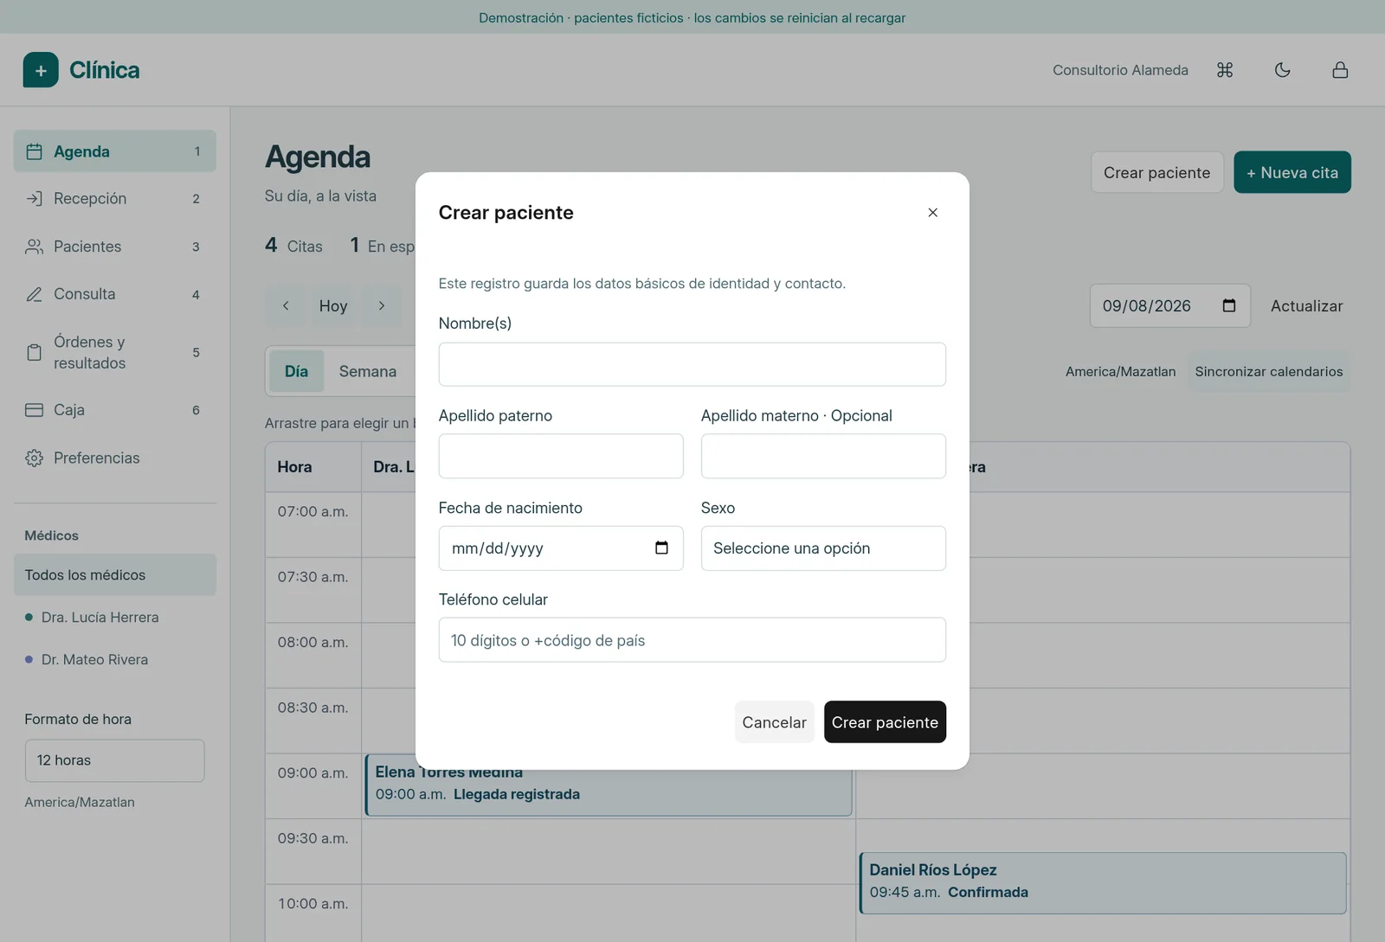Screen dimensions: 1385x942
Task: Expand the Sexo dropdown
Action: pos(823,548)
